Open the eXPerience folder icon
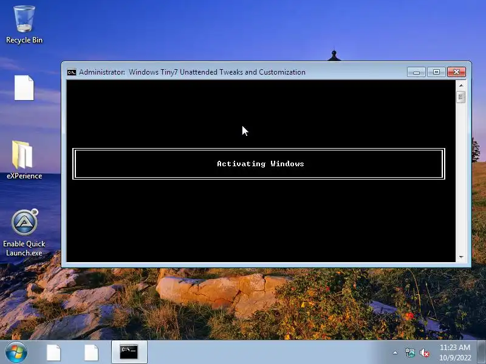This screenshot has width=486, height=364. 24,160
